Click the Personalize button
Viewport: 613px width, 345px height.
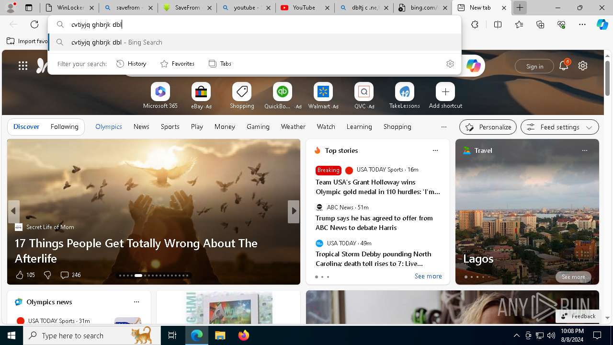pos(488,127)
